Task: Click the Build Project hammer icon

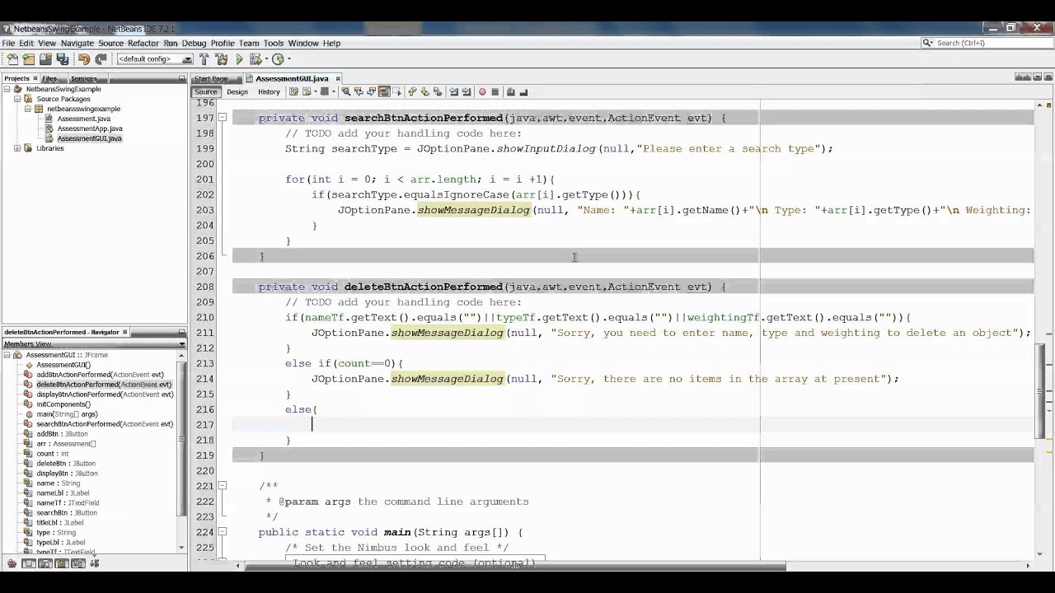Action: 204,59
